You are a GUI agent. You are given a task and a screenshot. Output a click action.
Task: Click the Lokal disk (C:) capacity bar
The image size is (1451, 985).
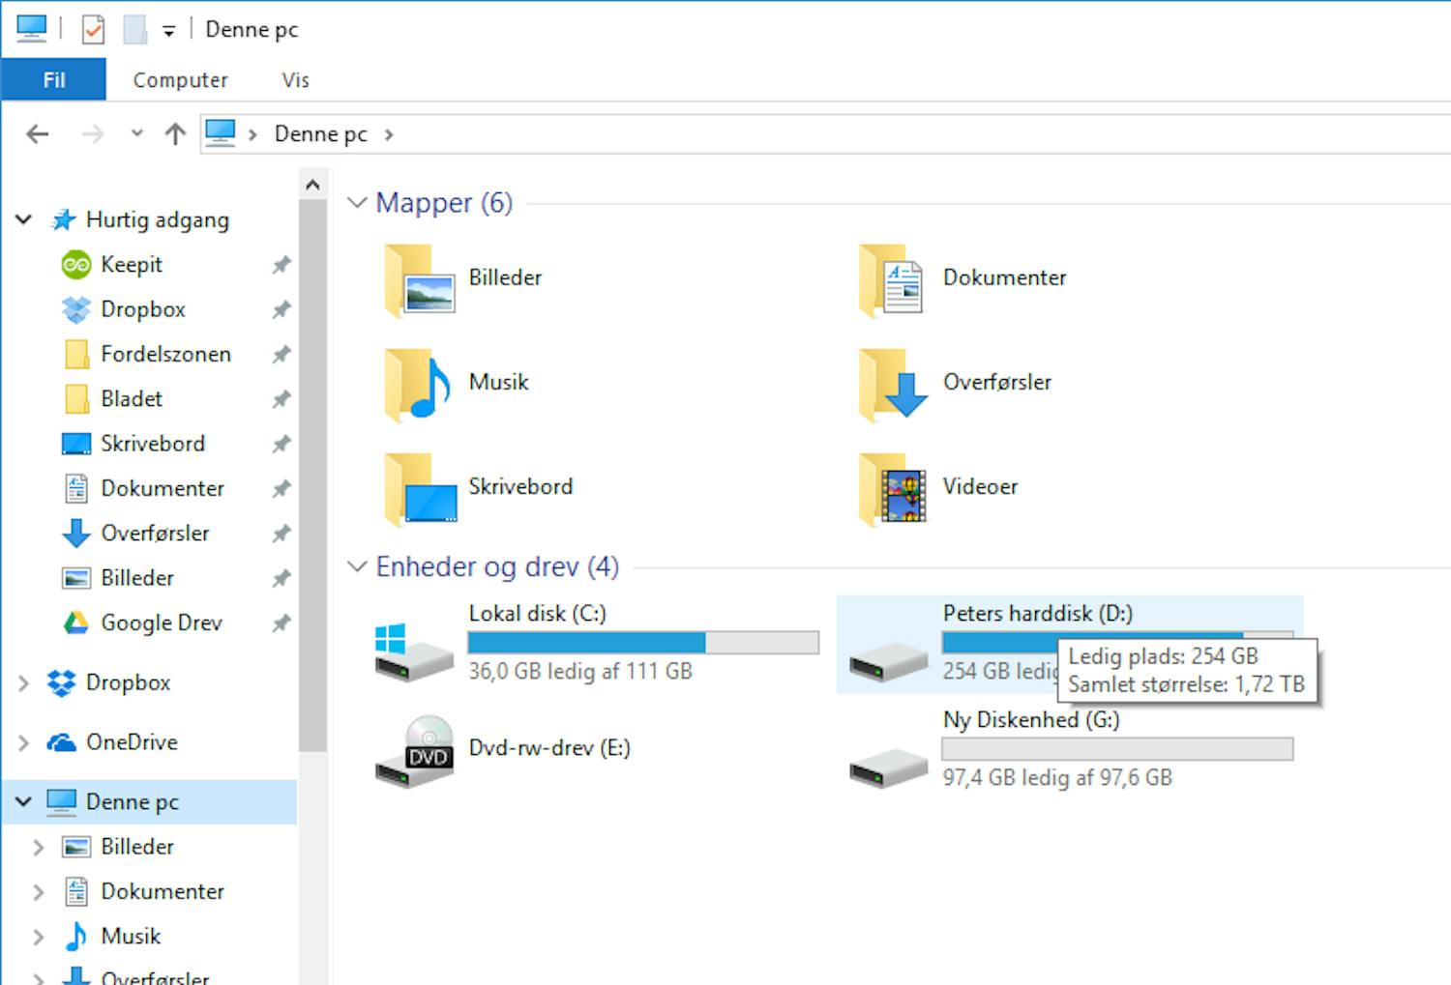point(642,643)
